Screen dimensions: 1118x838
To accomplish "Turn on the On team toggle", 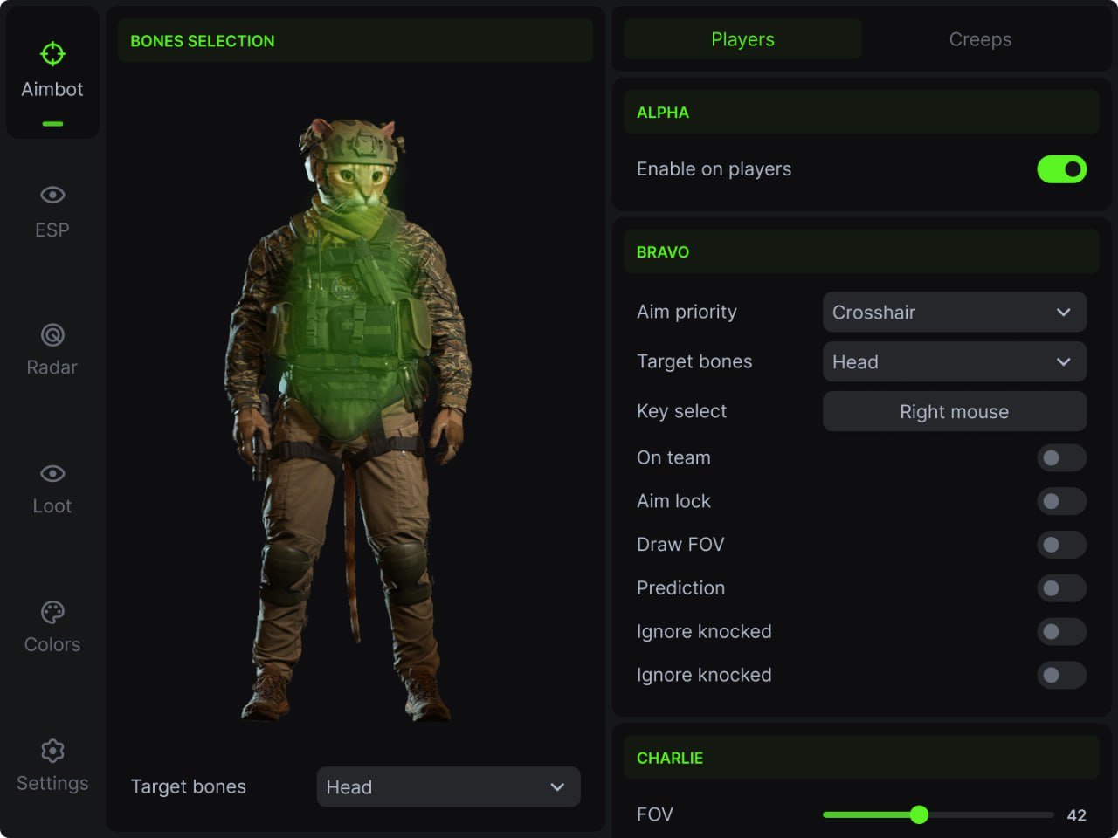I will point(1061,457).
